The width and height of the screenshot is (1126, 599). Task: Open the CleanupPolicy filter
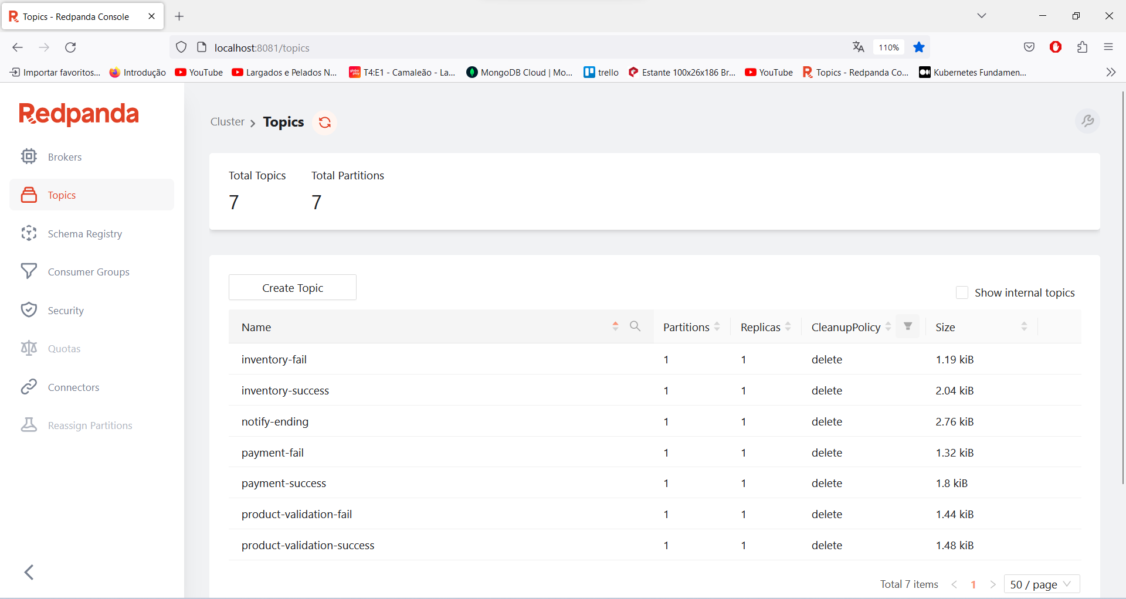pyautogui.click(x=908, y=326)
